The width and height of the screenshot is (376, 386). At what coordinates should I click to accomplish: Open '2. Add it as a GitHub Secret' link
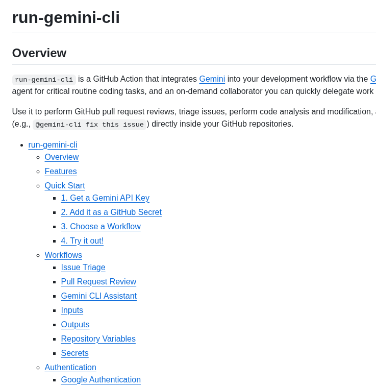click(x=111, y=212)
